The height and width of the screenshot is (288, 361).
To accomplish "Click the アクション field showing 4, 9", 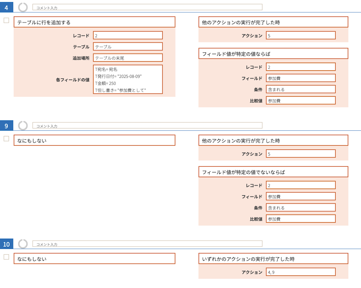I will [x=301, y=272].
